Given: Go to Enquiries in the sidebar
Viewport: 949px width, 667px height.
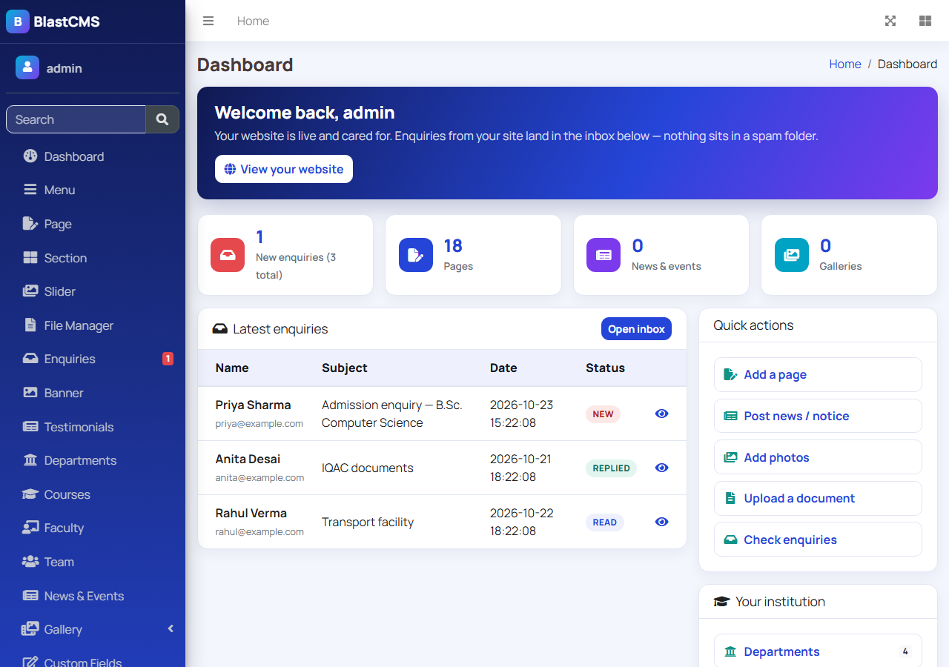Looking at the screenshot, I should point(93,359).
